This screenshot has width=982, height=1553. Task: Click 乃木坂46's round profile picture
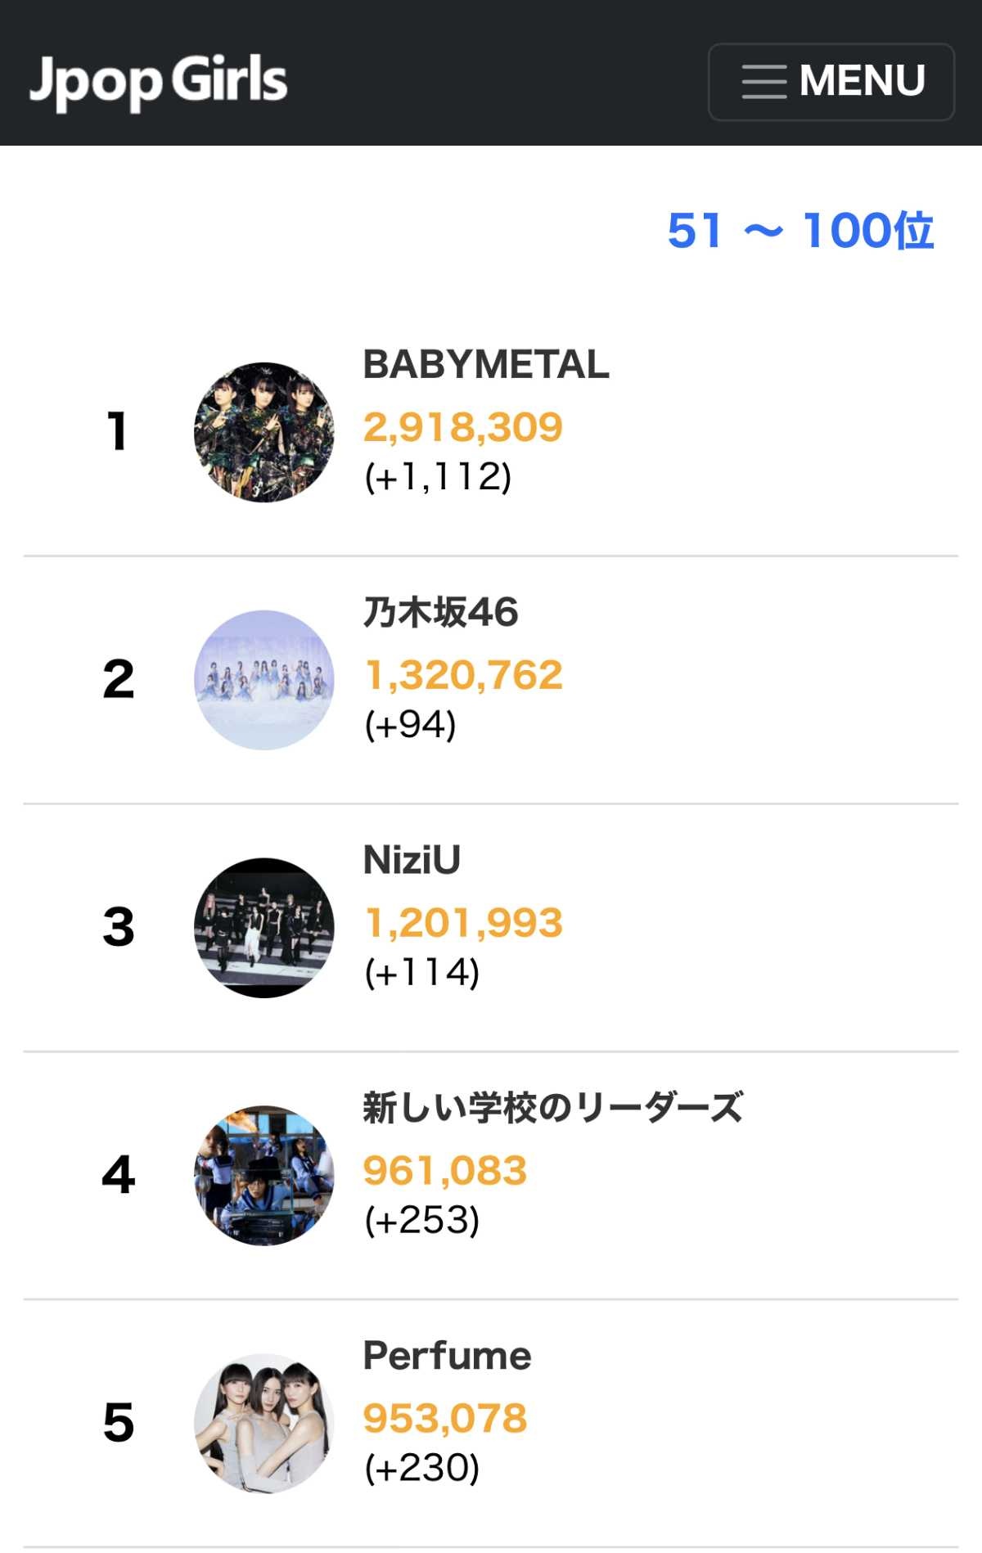pyautogui.click(x=264, y=680)
